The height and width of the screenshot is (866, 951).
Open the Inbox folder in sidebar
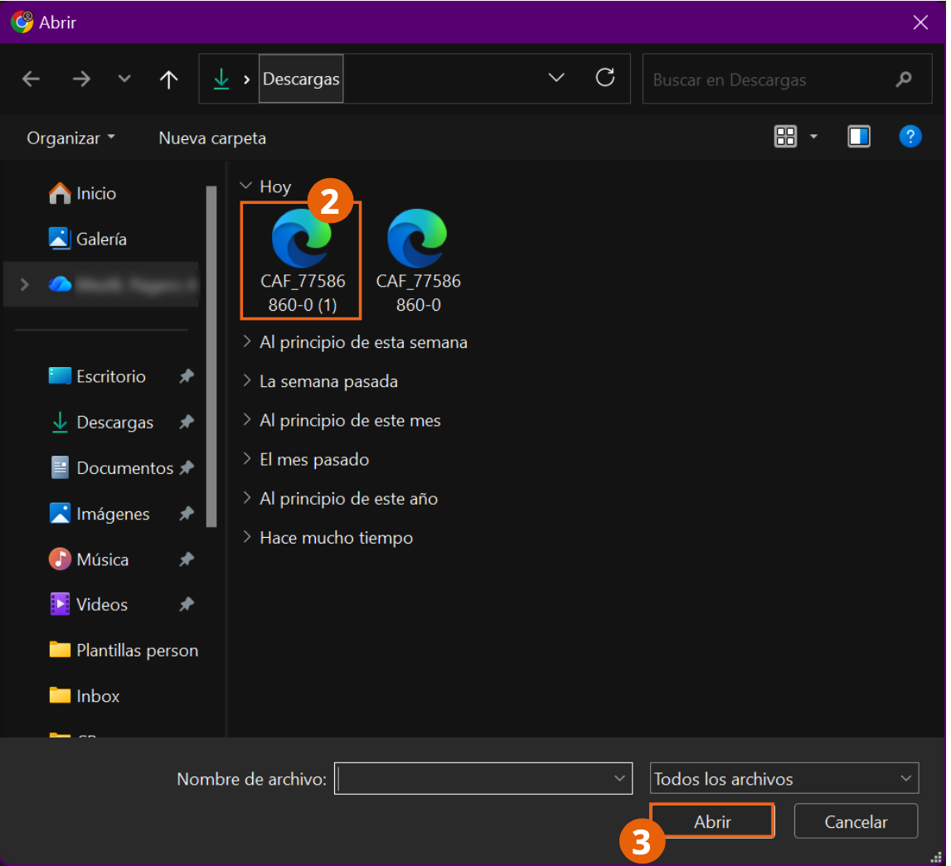point(85,696)
